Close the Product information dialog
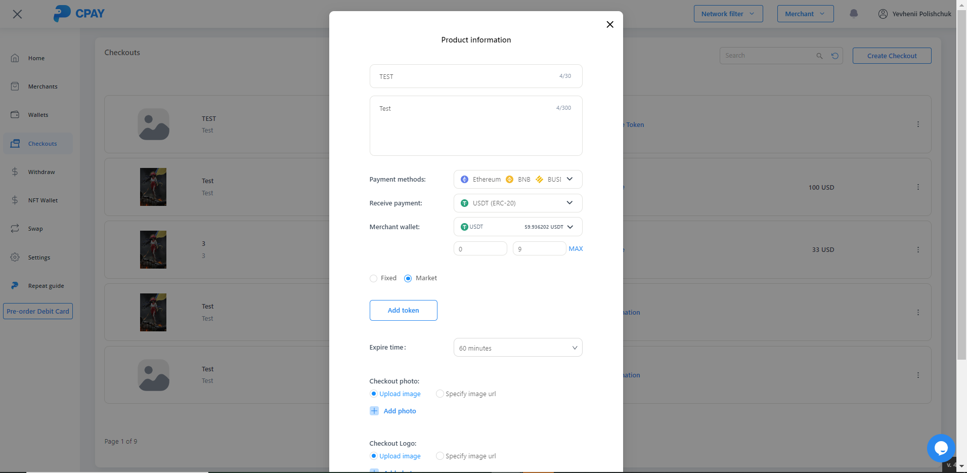Image resolution: width=967 pixels, height=473 pixels. pyautogui.click(x=610, y=24)
